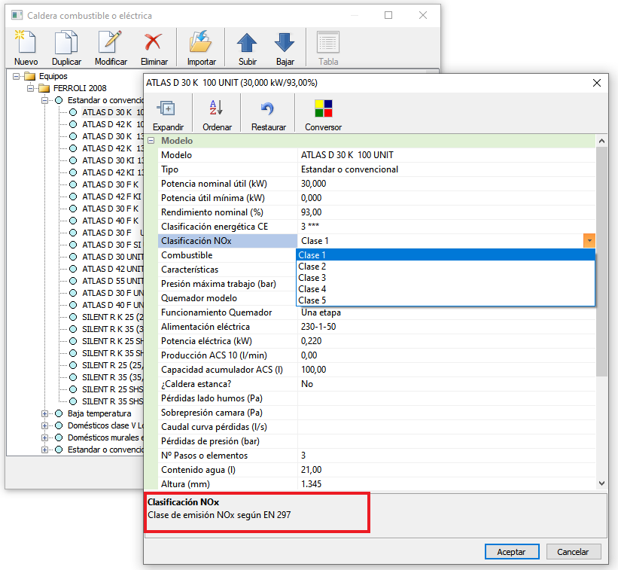
Task: Click the ¿Caldera estanca? value No
Action: (307, 384)
